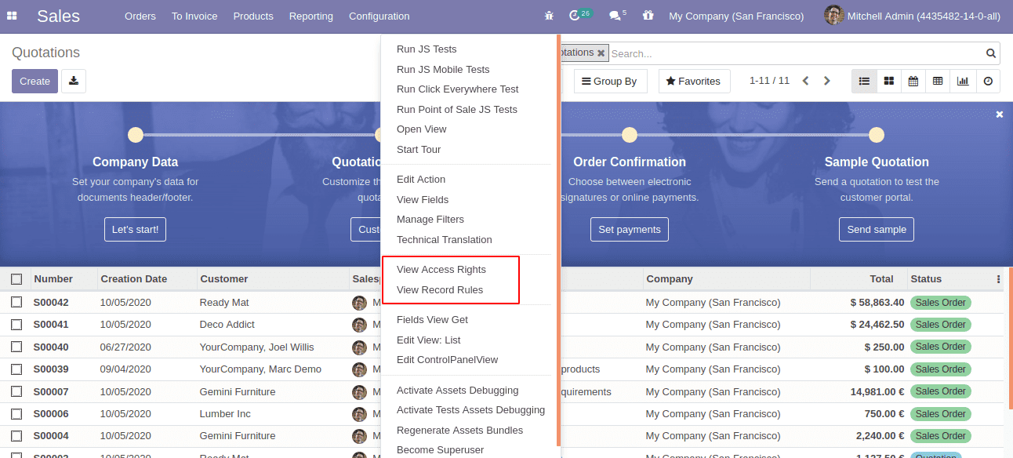The image size is (1013, 458).
Task: Click Sales Order status of S00041
Action: tap(940, 325)
